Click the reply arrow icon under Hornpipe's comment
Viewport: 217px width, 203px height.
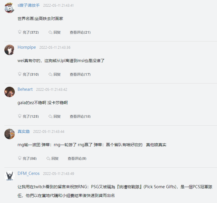50,74
